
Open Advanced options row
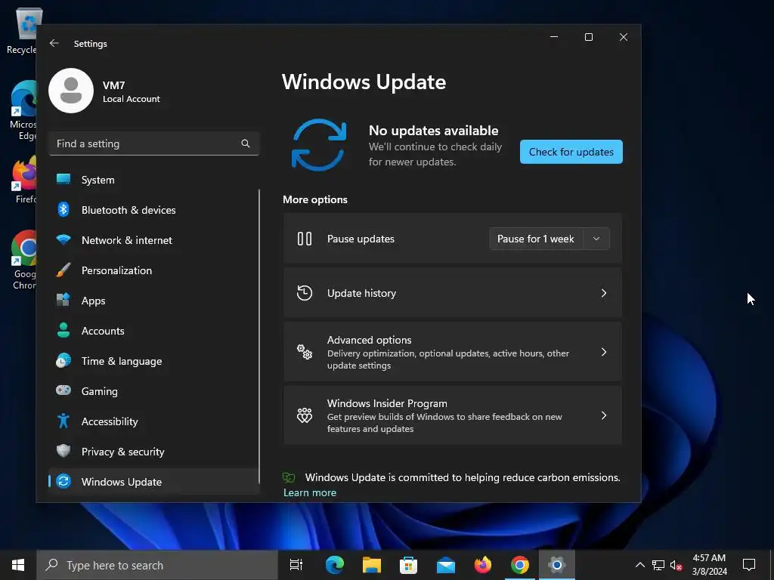tap(453, 352)
